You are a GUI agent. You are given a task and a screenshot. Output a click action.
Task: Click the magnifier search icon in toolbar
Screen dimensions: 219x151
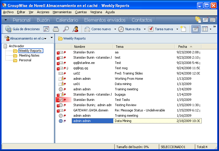click(66, 29)
